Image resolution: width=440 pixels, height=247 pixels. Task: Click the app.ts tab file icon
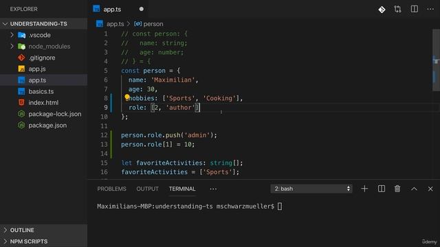pos(96,9)
